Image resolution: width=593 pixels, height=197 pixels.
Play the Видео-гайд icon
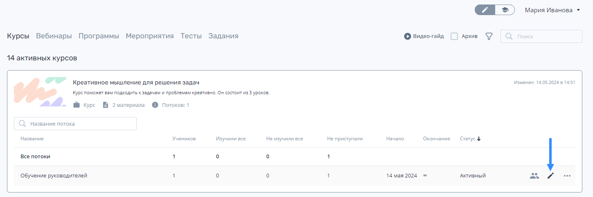408,36
